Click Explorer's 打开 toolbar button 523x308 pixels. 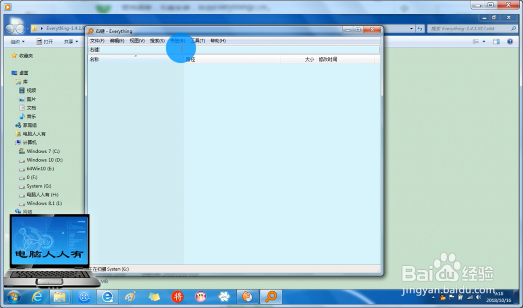tap(44, 42)
